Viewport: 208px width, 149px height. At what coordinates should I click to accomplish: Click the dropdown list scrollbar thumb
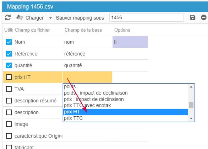191,105
